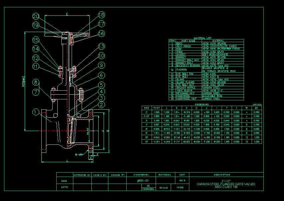284x201 pixels.
Task: Select 'CARBON STEEL FLANGED GATE VALVES' description
Action: (226, 184)
